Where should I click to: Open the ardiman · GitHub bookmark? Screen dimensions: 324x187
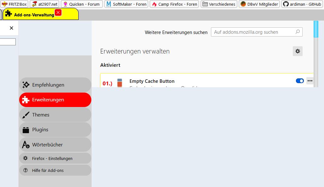pyautogui.click(x=302, y=4)
